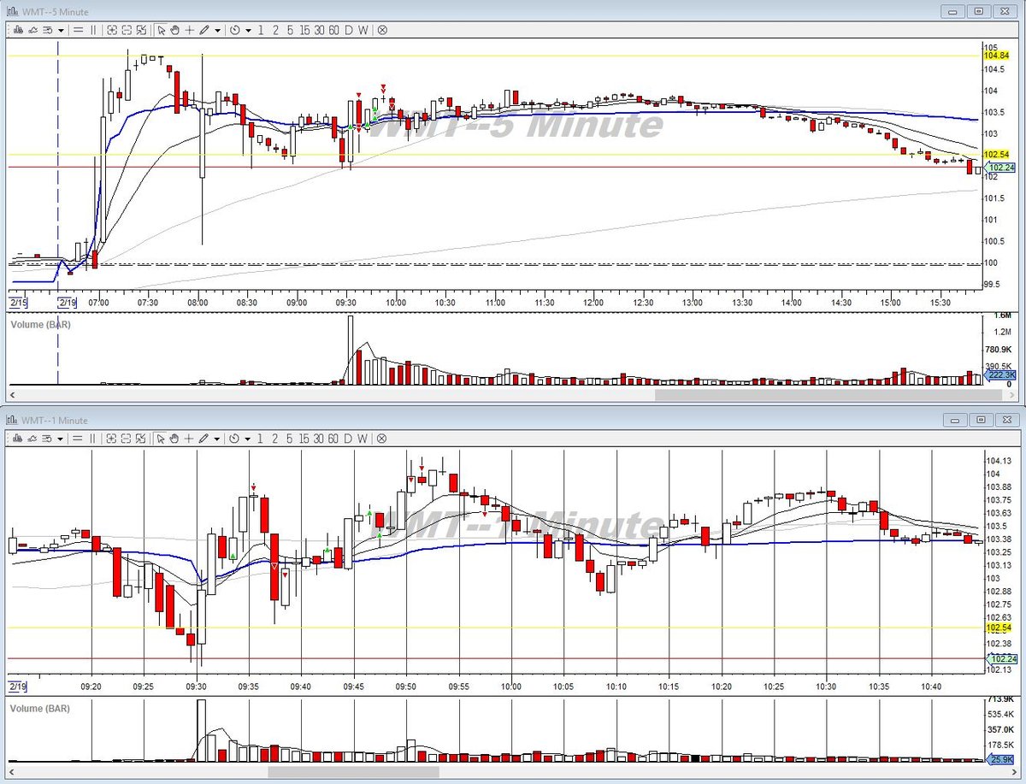Expand interval dropdown arrow in 1 Minute toolbar
The width and height of the screenshot is (1026, 784).
[248, 438]
